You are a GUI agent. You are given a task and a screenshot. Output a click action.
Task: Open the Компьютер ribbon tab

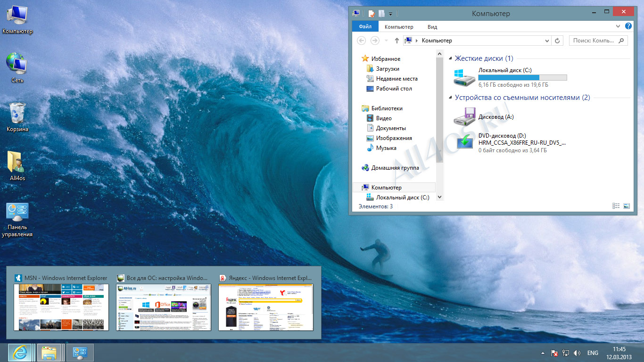399,27
